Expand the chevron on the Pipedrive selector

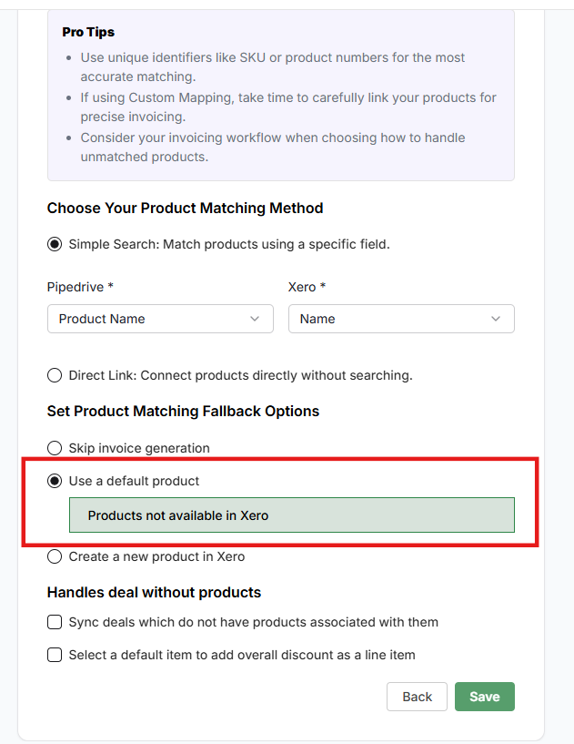click(x=256, y=319)
